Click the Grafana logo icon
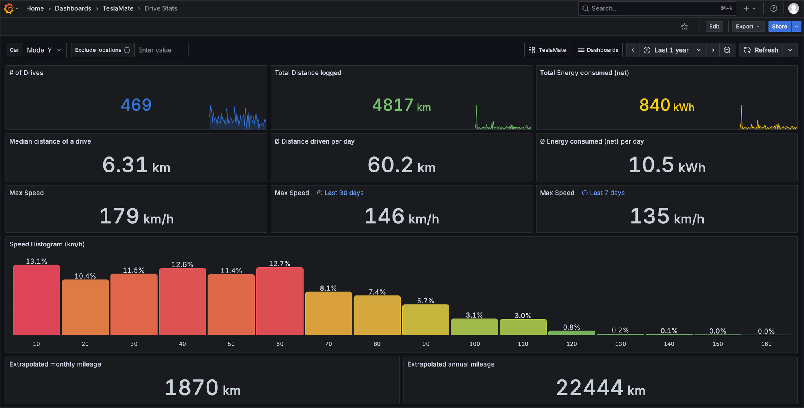804x408 pixels. click(9, 8)
